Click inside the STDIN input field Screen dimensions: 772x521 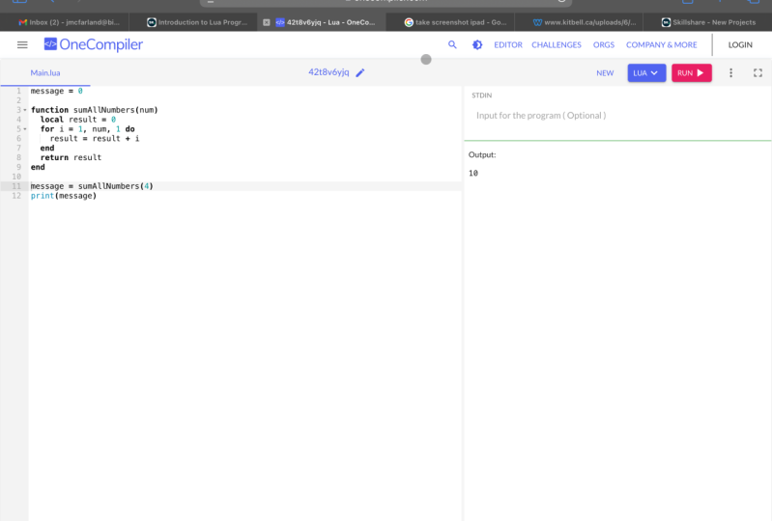pos(616,116)
